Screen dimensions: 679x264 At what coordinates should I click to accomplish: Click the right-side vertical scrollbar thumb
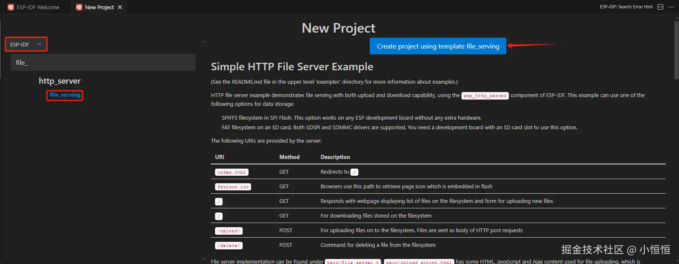pos(676,50)
